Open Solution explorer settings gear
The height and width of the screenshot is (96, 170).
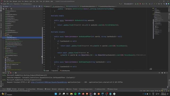pyautogui.click(x=39, y=6)
